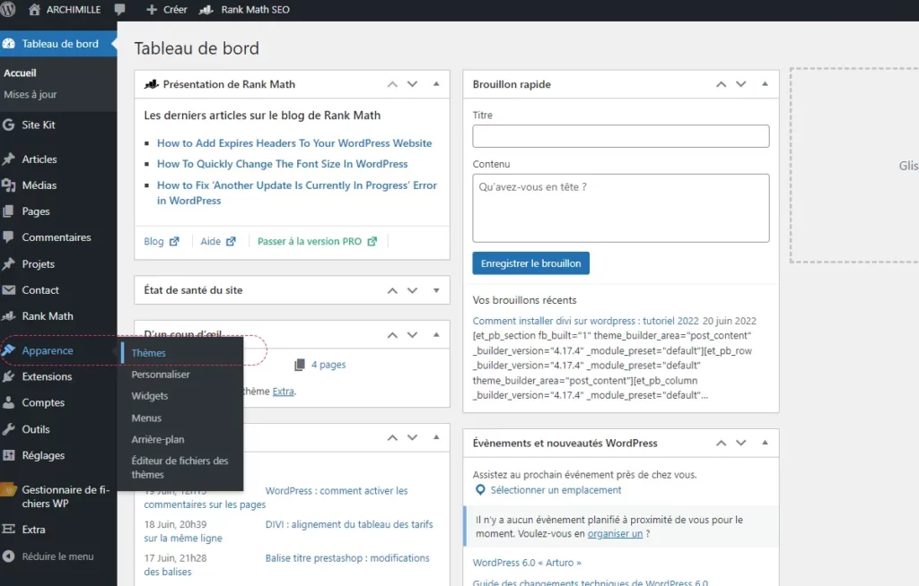The height and width of the screenshot is (586, 919).
Task: Open Outils wrench icon in sidebar
Action: [x=9, y=429]
